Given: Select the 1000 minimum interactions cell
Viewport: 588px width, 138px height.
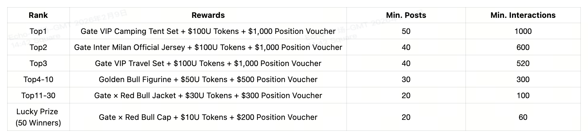Looking at the screenshot, I should point(523,31).
